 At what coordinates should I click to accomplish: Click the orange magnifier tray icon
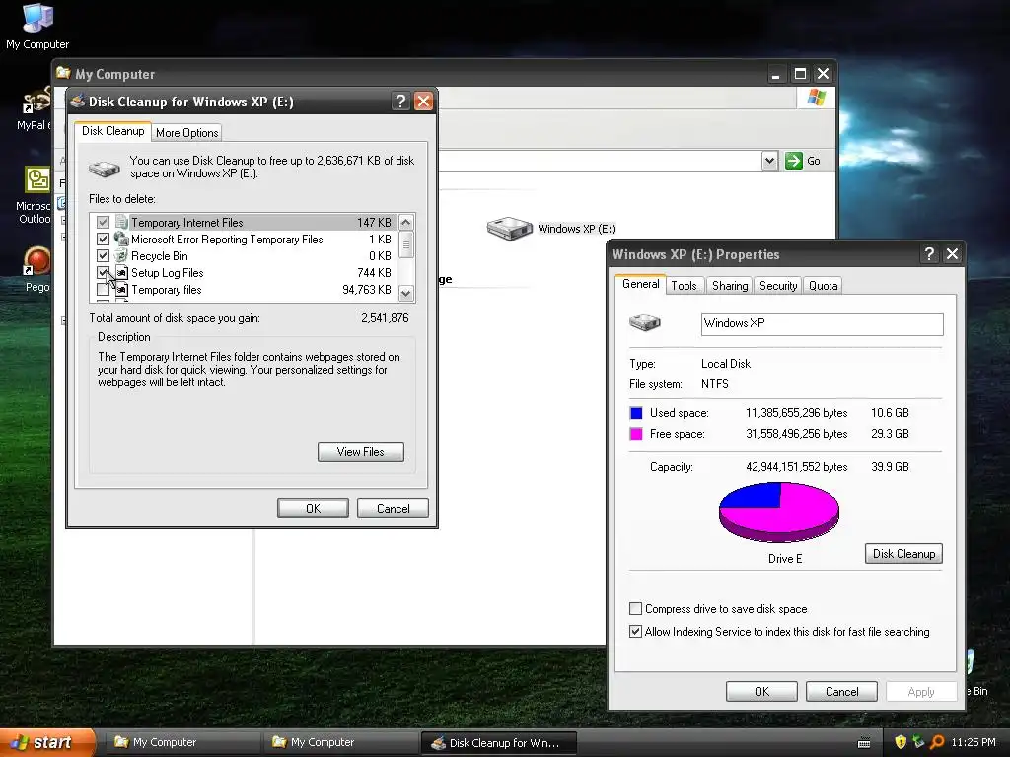click(x=937, y=742)
